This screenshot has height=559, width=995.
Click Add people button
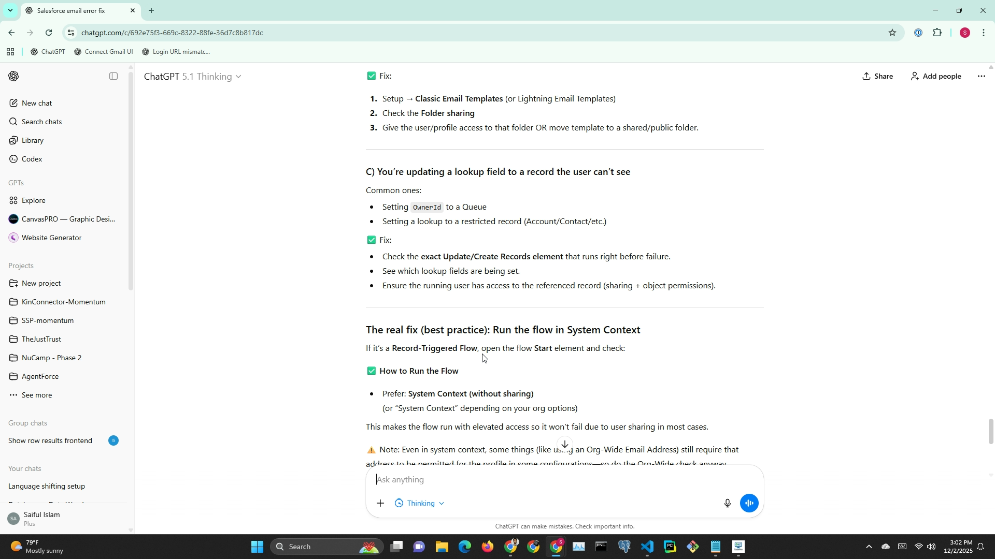coord(935,76)
